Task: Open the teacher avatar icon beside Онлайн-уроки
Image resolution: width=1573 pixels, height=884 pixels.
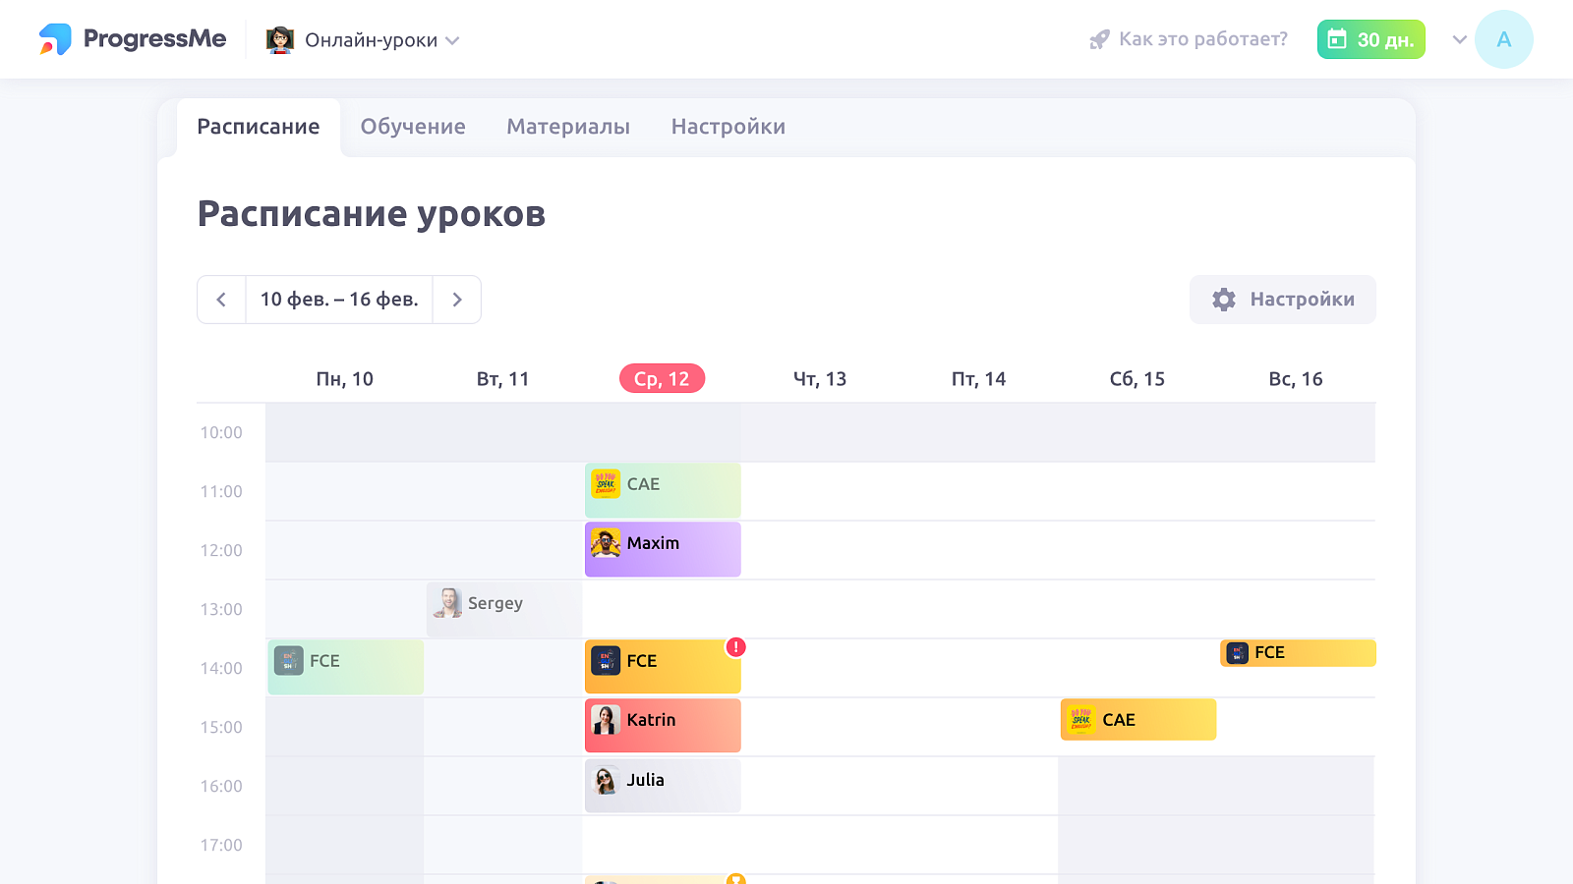Action: (280, 40)
